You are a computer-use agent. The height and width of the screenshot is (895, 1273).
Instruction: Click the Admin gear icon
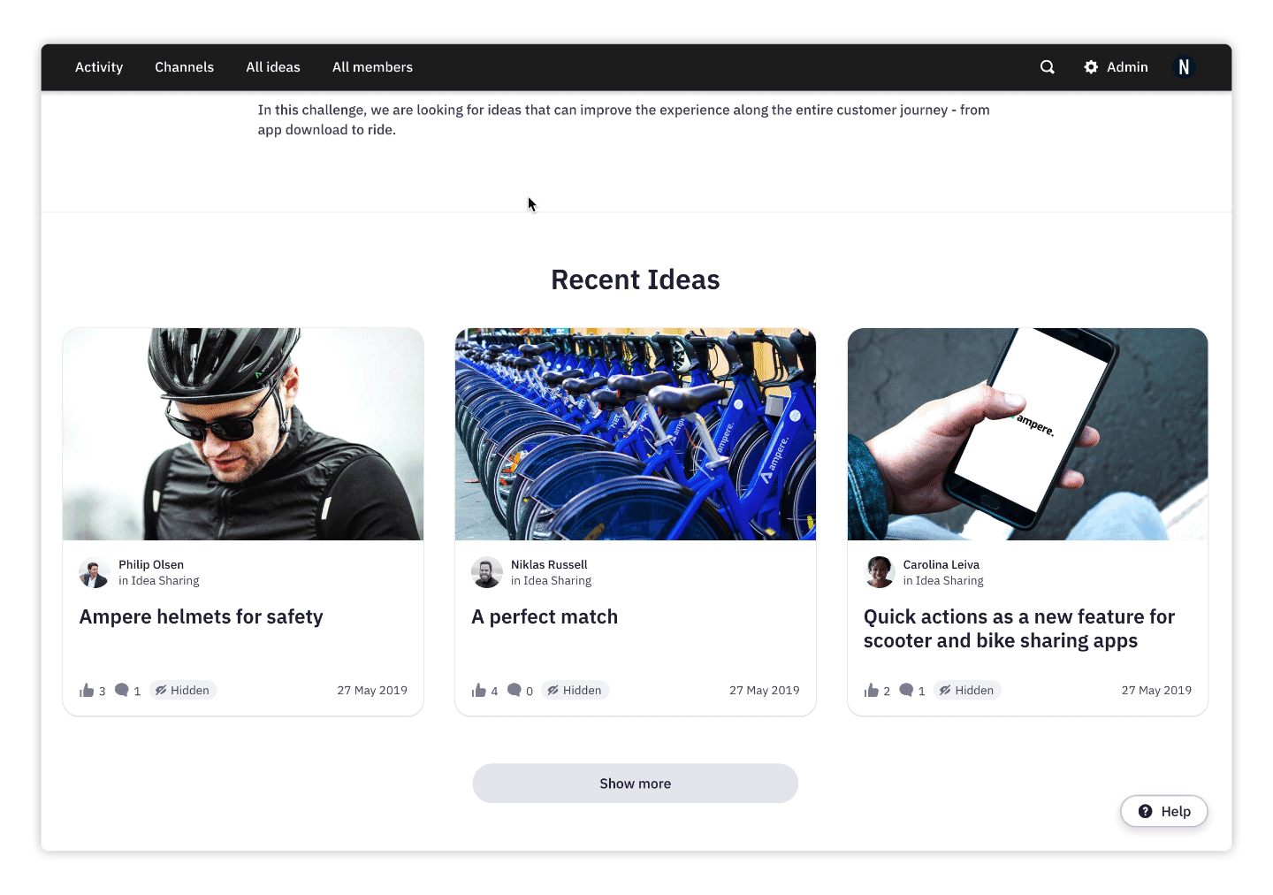pos(1091,67)
